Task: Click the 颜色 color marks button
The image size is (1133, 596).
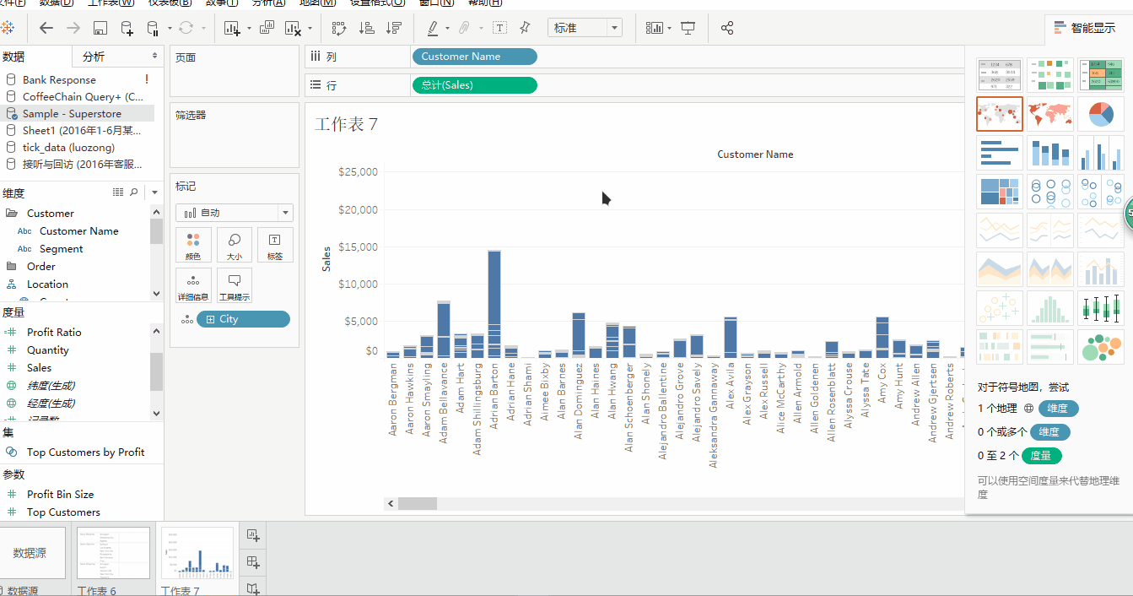Action: [x=193, y=245]
